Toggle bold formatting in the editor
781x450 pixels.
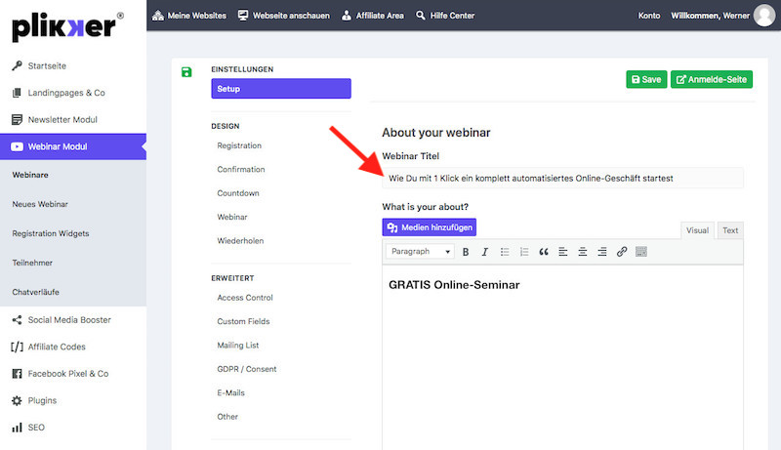(466, 252)
